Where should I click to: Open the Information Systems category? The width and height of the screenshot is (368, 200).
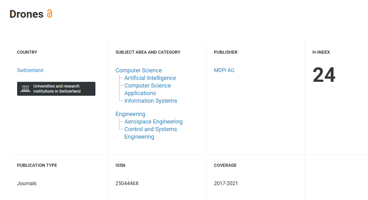point(151,100)
